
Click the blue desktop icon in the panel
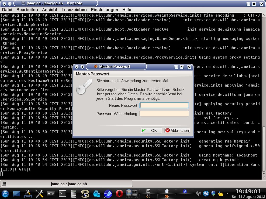(17, 194)
